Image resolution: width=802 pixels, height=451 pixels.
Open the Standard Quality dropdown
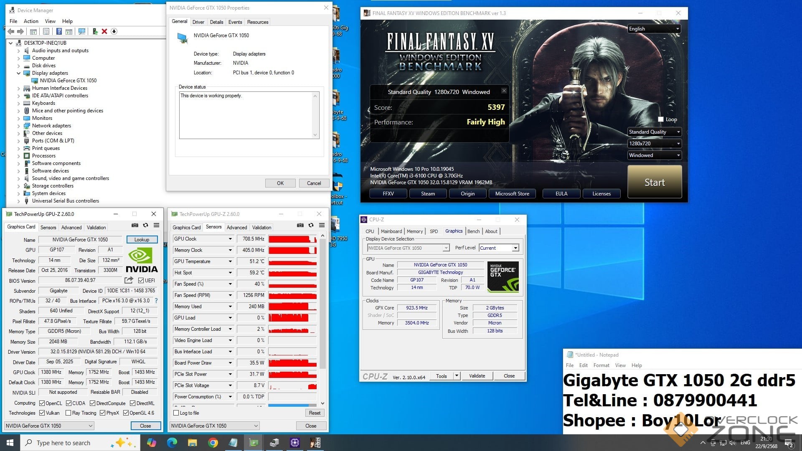coord(654,132)
